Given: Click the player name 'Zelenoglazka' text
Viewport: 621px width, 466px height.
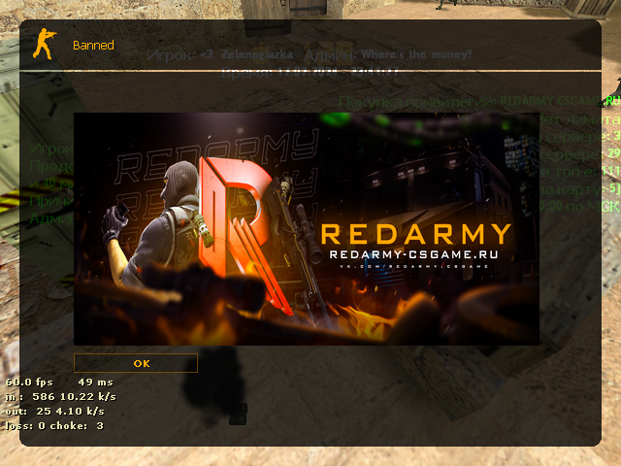Looking at the screenshot, I should [256, 54].
